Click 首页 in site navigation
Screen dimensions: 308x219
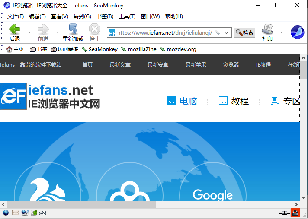click(x=87, y=64)
